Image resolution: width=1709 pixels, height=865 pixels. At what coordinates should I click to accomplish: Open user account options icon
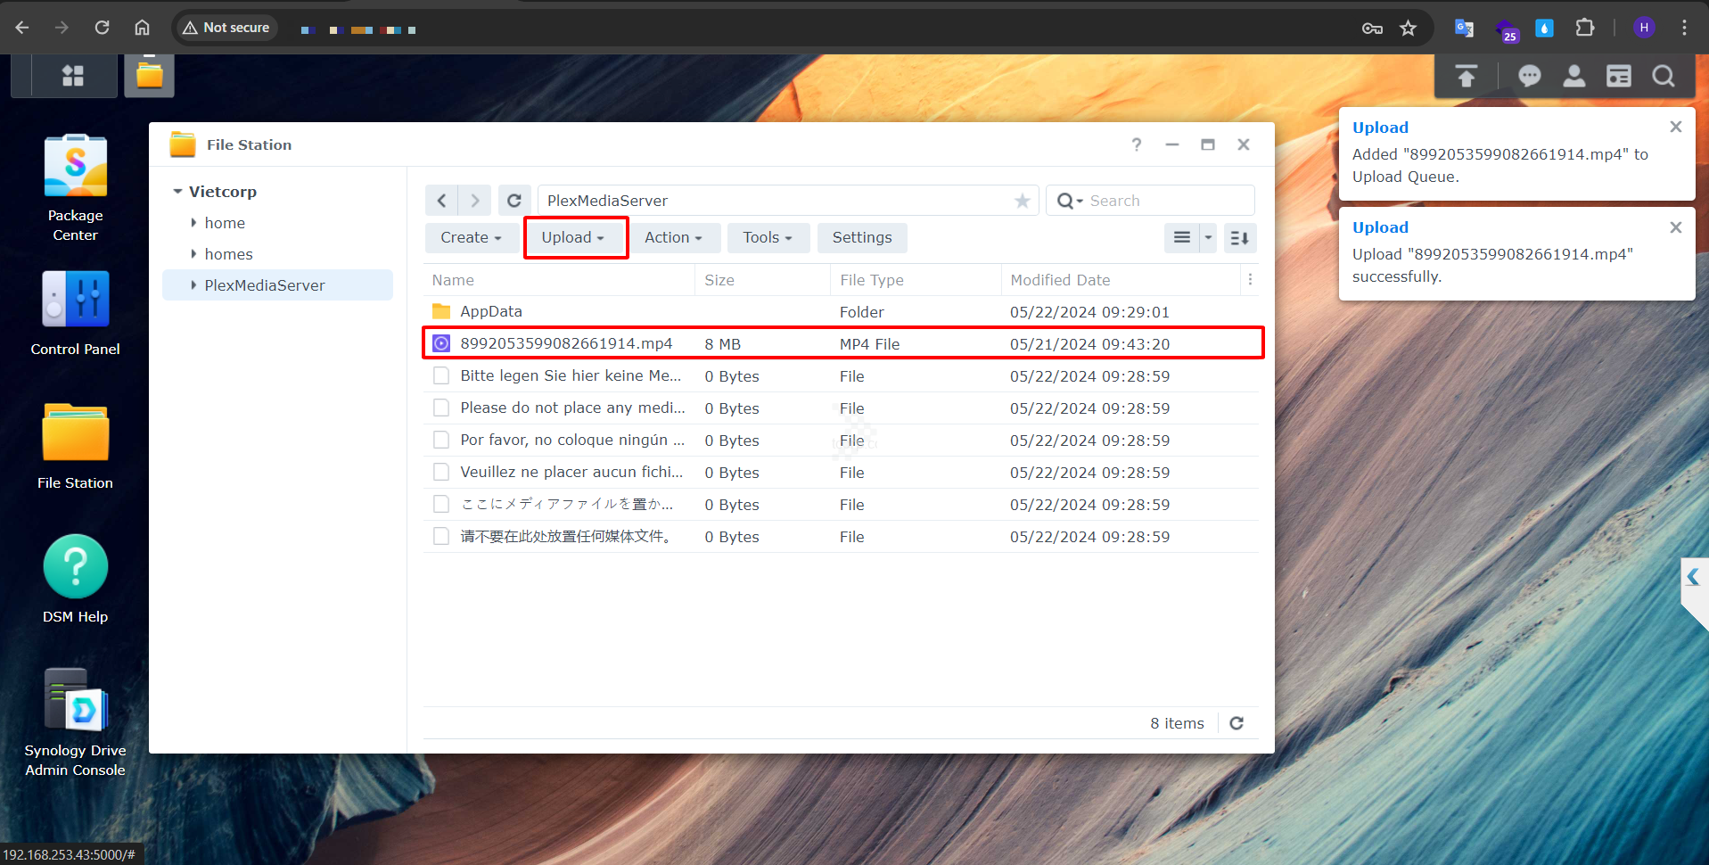click(1573, 76)
